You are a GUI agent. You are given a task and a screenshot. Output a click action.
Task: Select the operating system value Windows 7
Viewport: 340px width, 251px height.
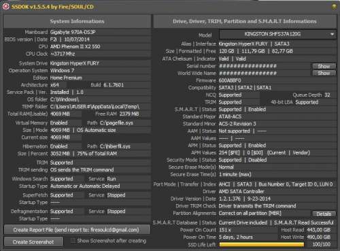(x=62, y=71)
